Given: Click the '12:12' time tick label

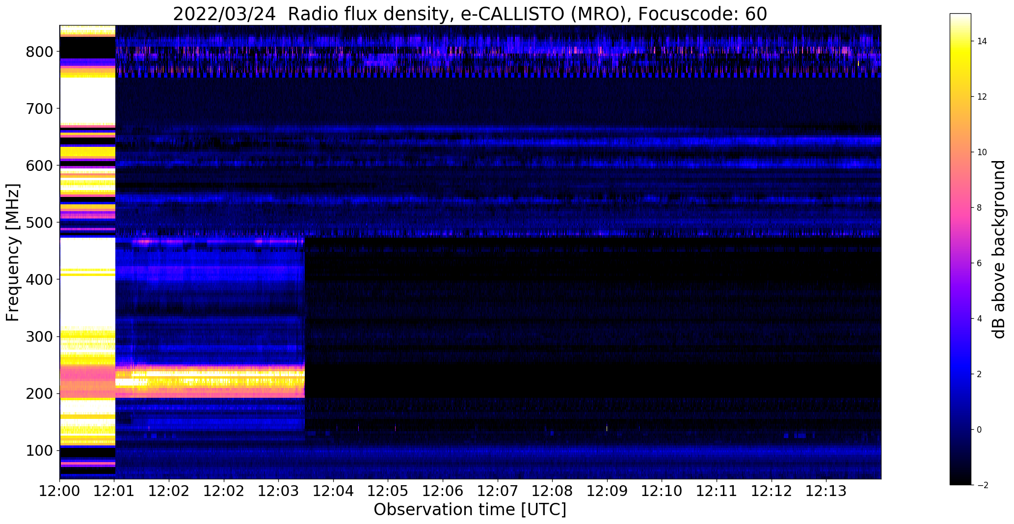Looking at the screenshot, I should tap(771, 491).
